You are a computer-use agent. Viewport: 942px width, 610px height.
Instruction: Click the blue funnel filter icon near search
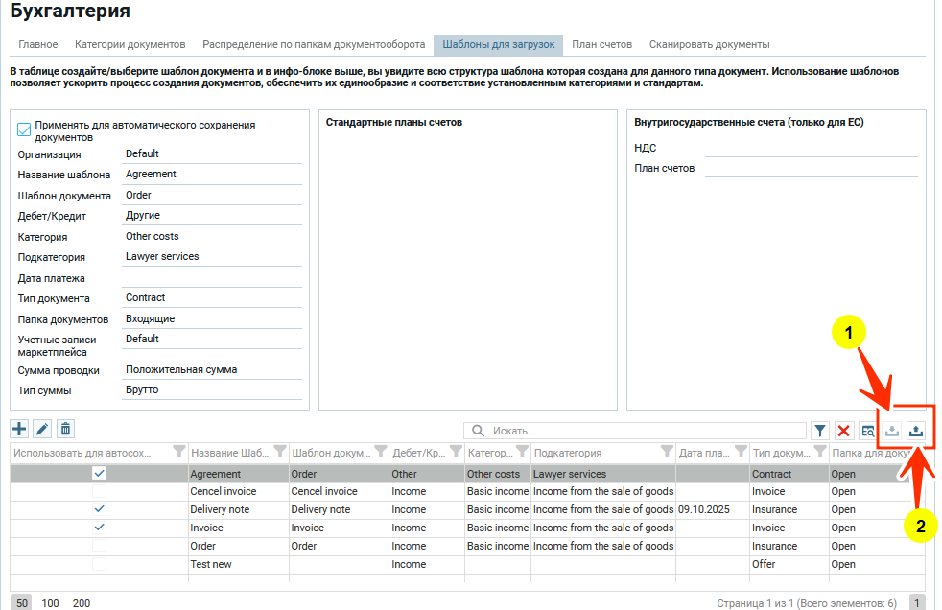pyautogui.click(x=820, y=432)
